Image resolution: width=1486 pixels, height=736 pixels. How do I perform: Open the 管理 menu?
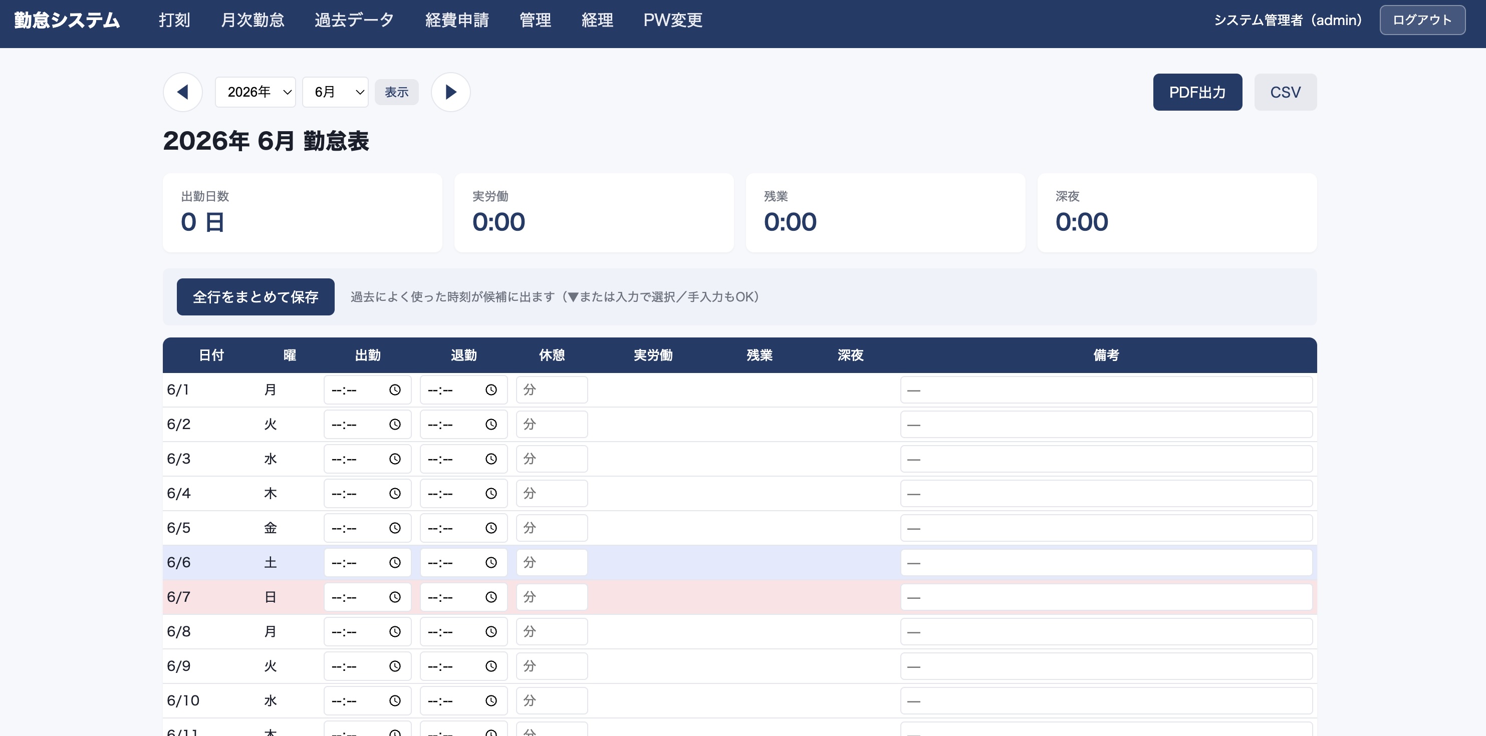click(535, 20)
